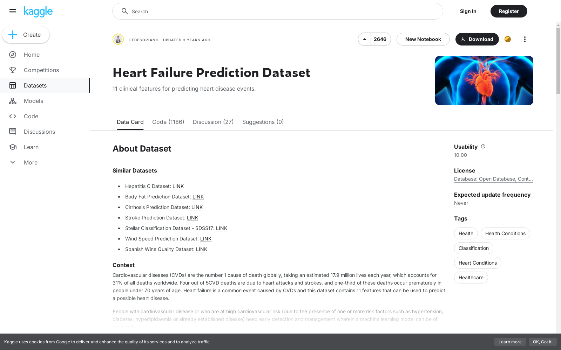Screen dimensions: 561x350
Task: Open the Learn section
Action: pyautogui.click(x=31, y=147)
